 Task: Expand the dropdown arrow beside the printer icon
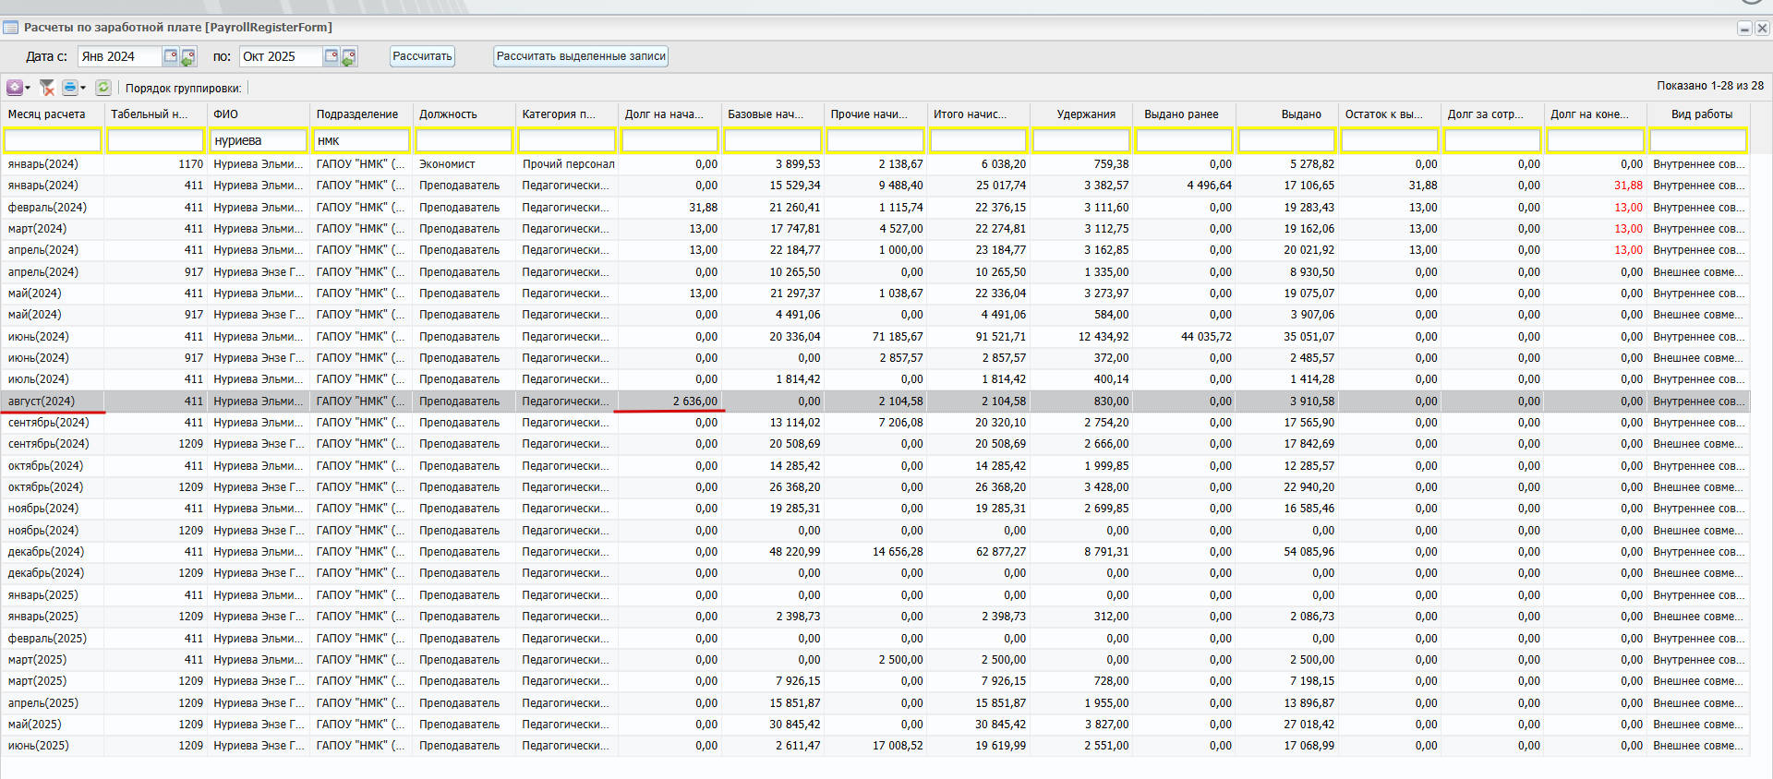click(83, 89)
